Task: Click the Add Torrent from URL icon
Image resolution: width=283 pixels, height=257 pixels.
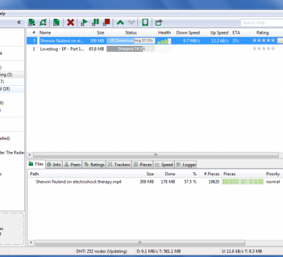Action: click(43, 22)
